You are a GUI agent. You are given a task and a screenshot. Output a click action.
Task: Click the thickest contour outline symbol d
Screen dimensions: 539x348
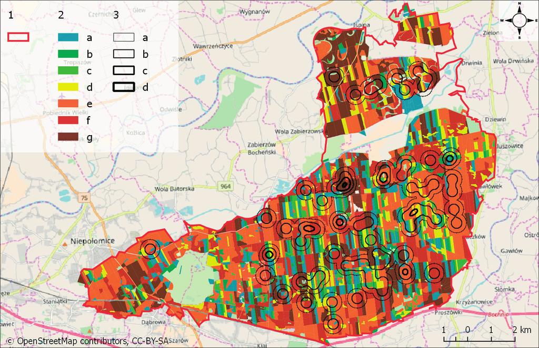(124, 87)
